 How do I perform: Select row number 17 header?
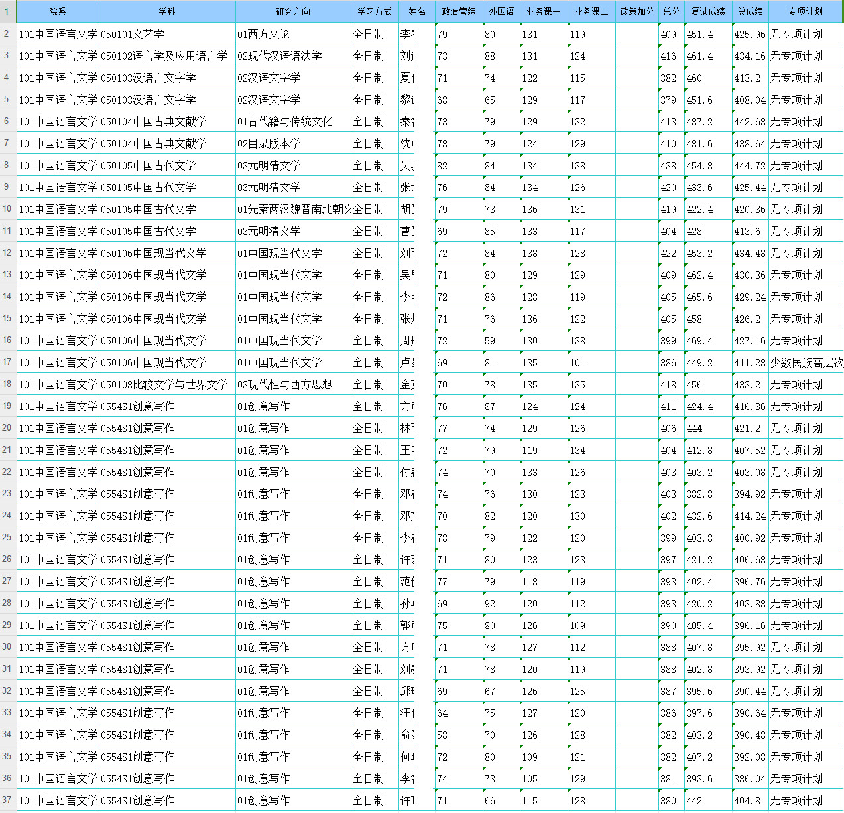tap(7, 362)
